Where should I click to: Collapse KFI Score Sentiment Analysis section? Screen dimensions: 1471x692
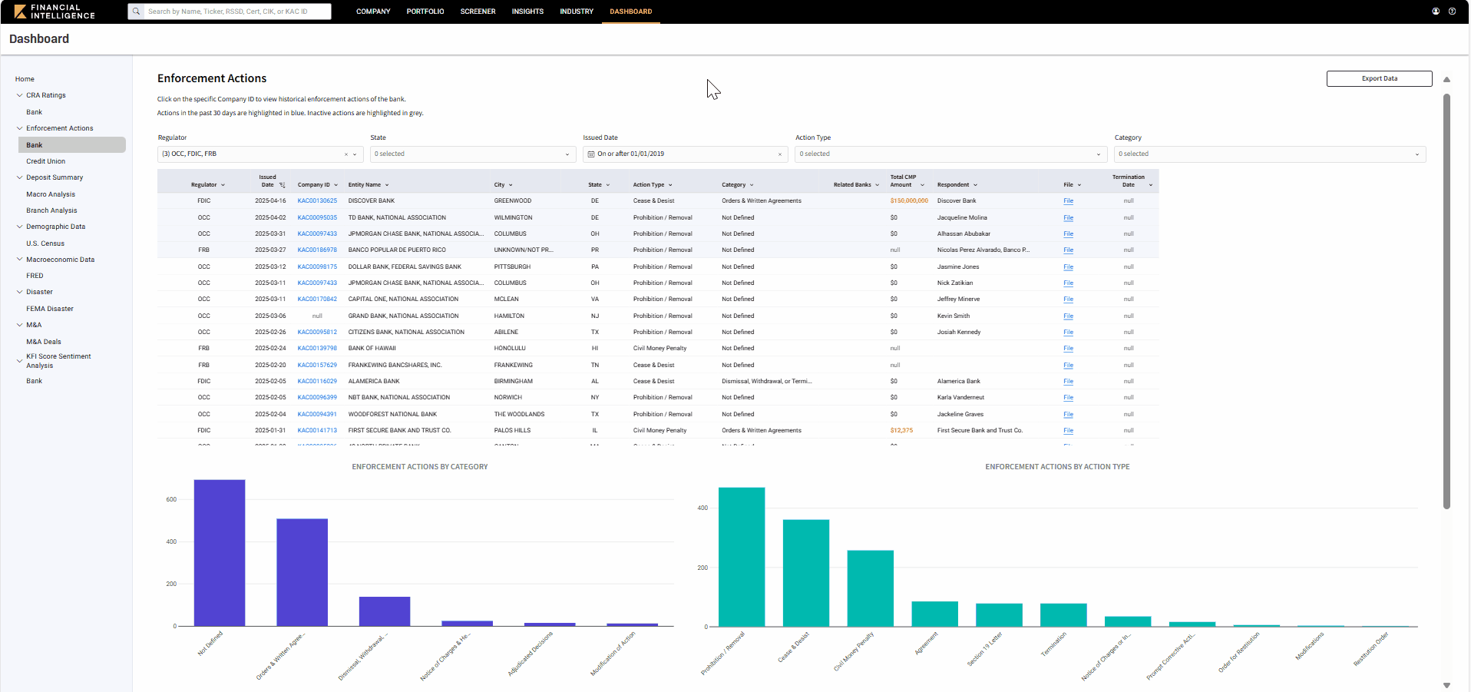[19, 360]
